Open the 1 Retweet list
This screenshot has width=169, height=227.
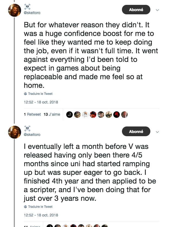coord(32,115)
